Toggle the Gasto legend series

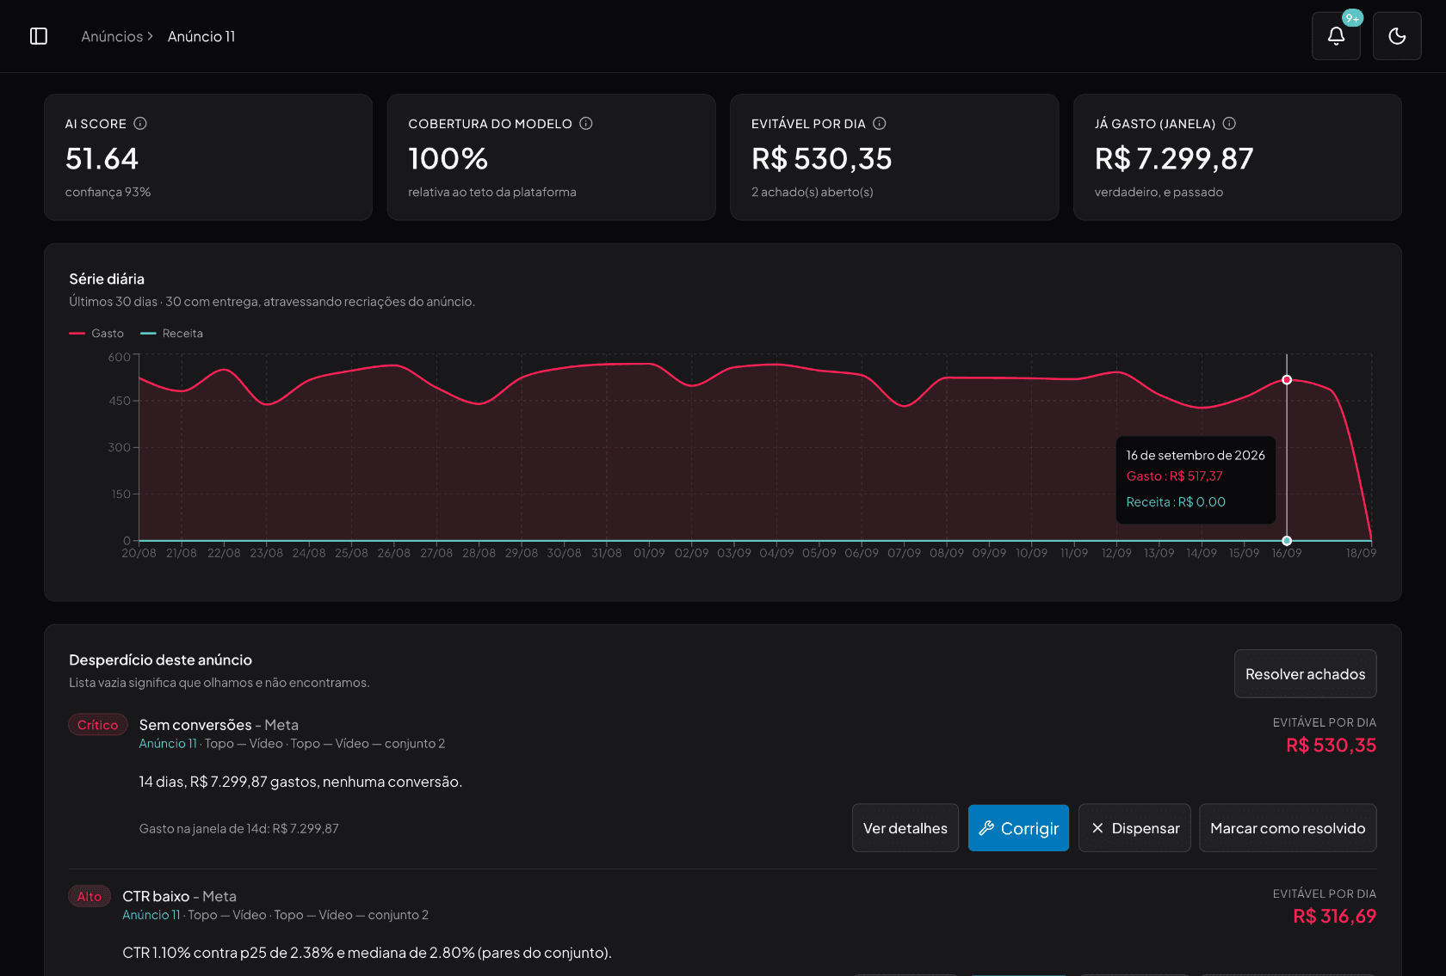click(96, 334)
